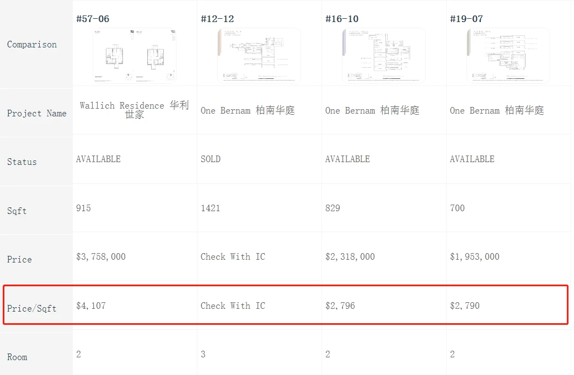The height and width of the screenshot is (375, 574).
Task: Open floor plan thumbnail for unit #16-10
Action: (x=384, y=56)
